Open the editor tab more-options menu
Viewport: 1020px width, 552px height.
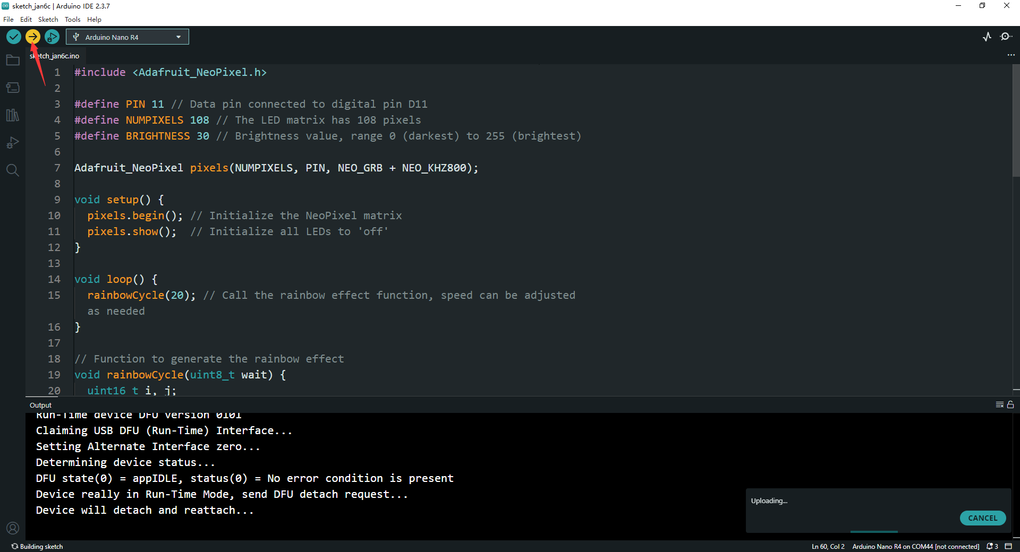point(1010,55)
